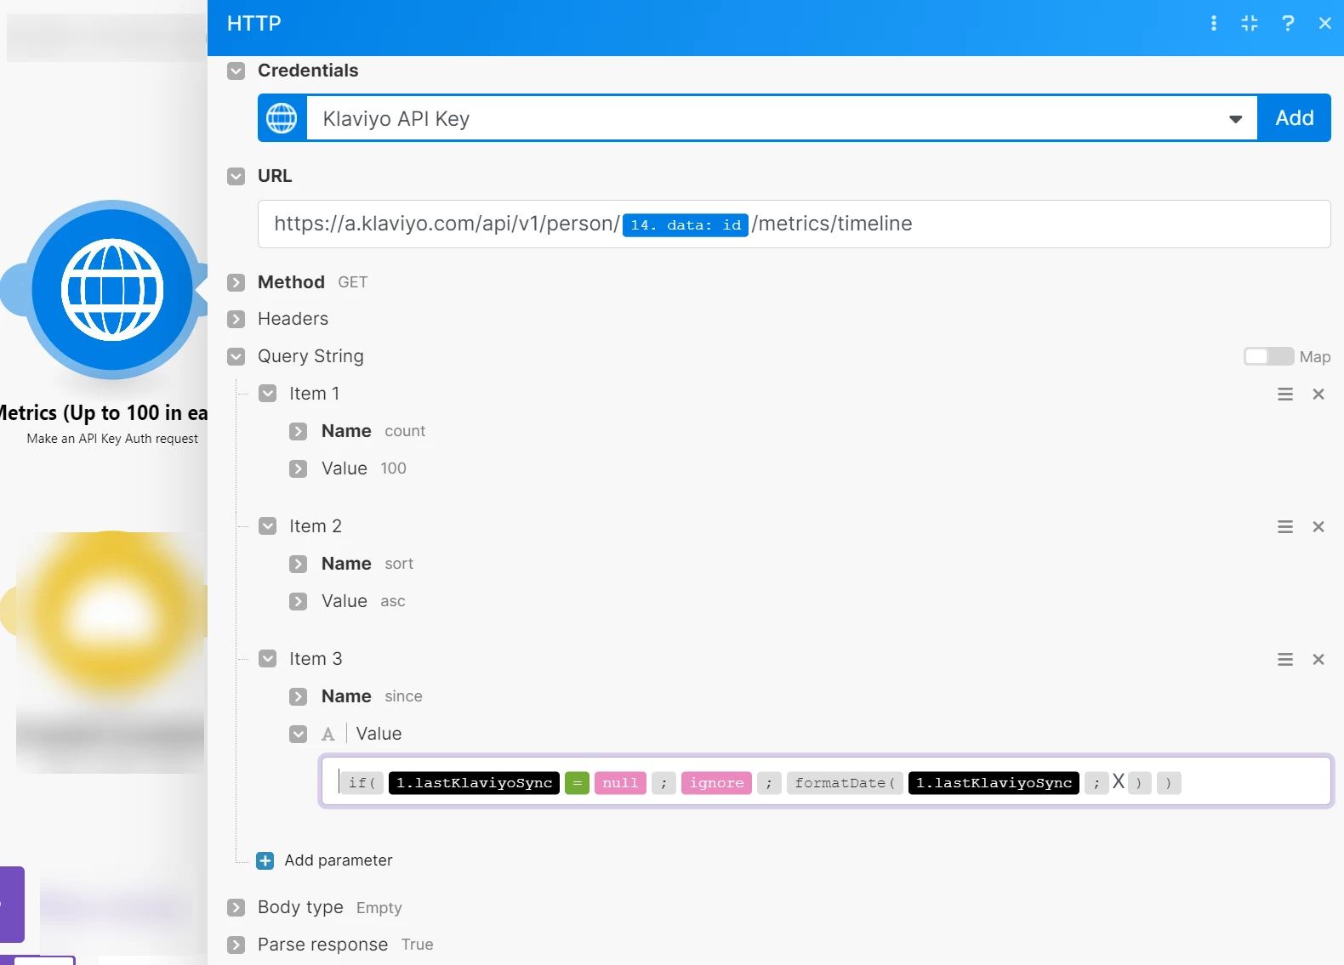Collapse the Query String section
Image resolution: width=1344 pixels, height=965 pixels.
point(236,356)
